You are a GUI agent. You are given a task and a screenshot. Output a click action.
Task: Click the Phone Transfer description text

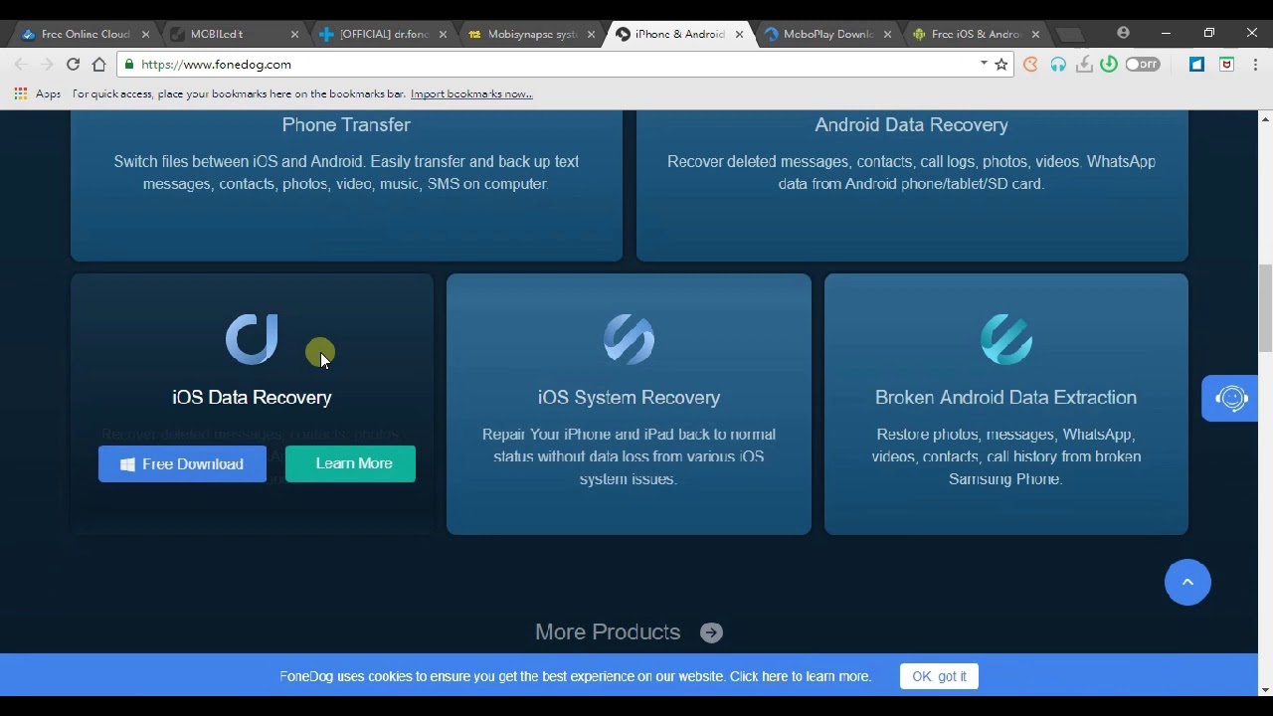(346, 172)
